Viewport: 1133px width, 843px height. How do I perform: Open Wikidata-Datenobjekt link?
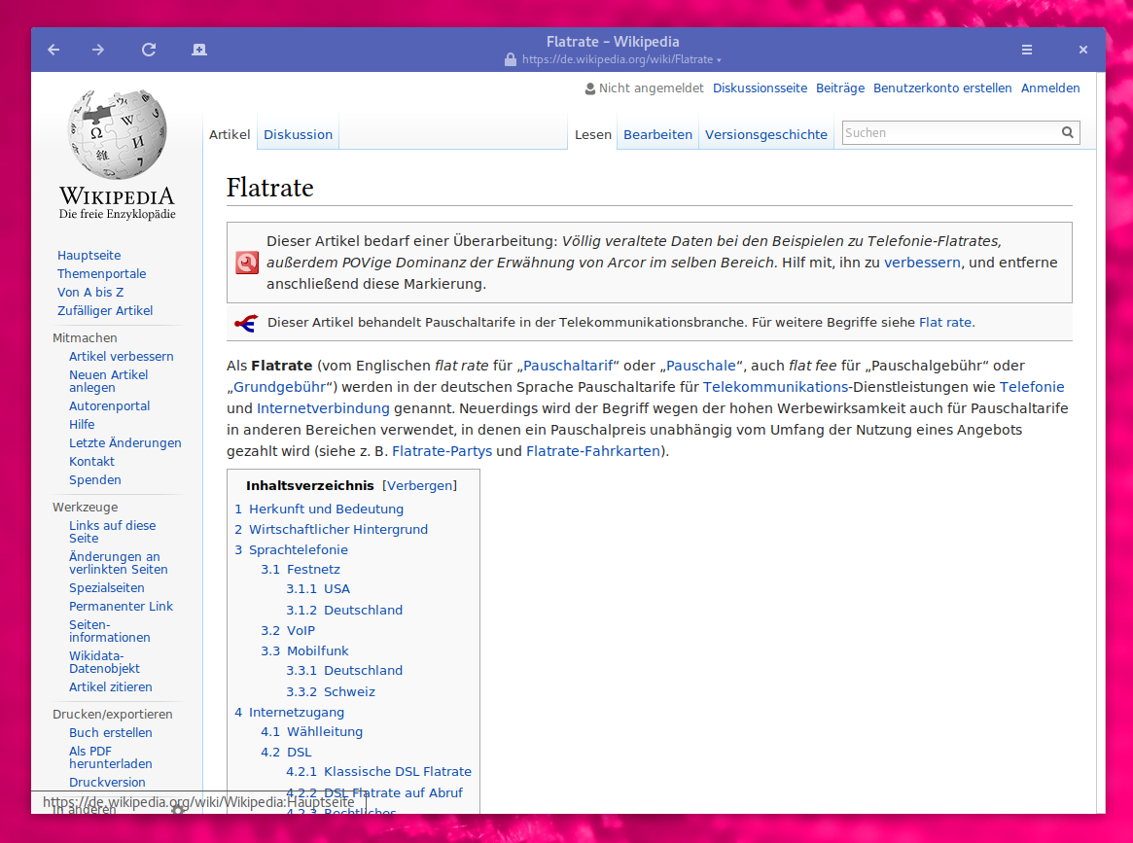tap(104, 662)
